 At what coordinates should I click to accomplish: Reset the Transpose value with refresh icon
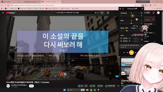pyautogui.click(x=142, y=13)
